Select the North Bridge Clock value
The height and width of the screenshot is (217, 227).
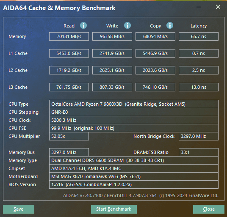point(199,136)
